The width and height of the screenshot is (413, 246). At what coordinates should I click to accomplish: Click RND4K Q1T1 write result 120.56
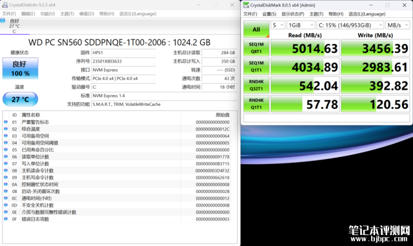[x=376, y=104]
